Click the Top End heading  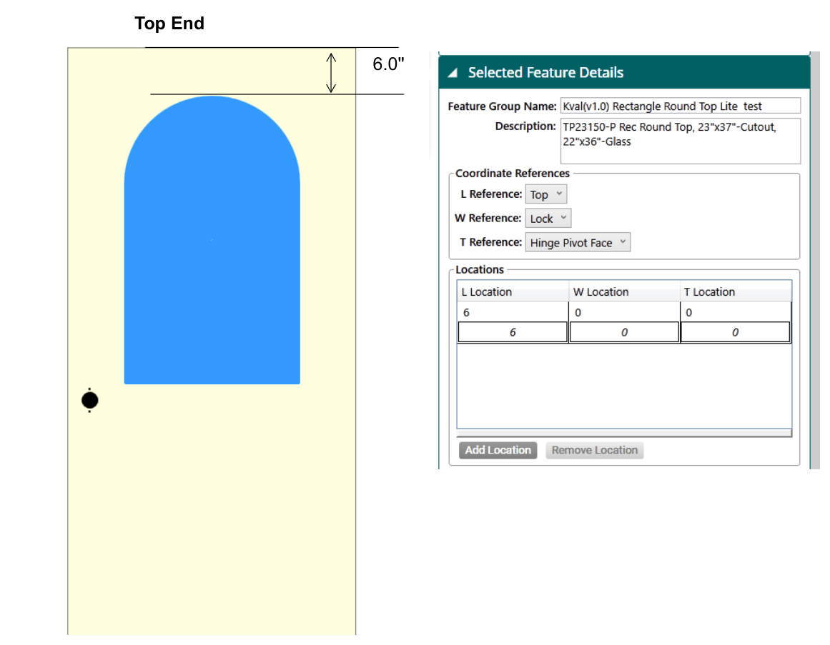pos(169,24)
